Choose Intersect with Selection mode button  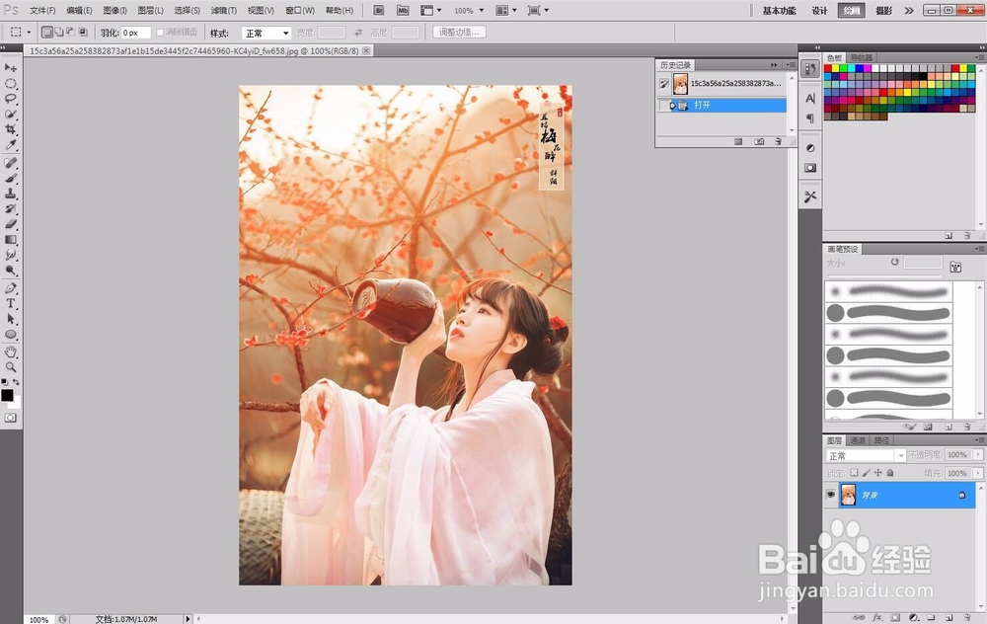(83, 33)
